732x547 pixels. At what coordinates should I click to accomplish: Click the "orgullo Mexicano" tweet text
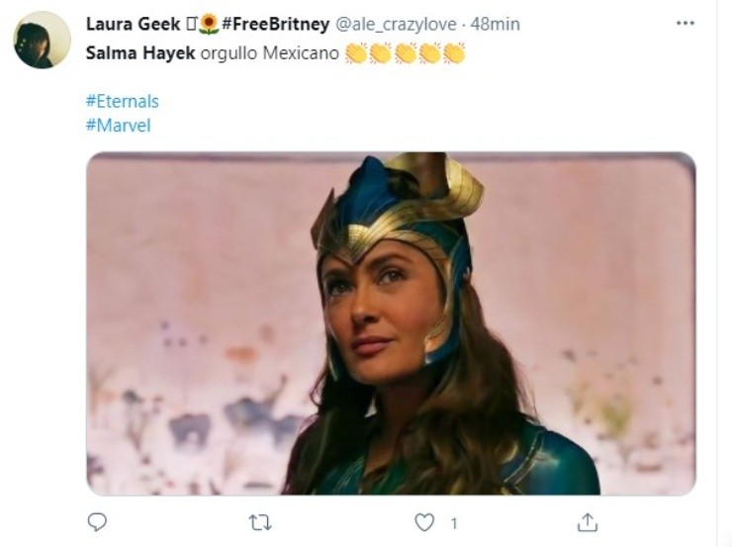(x=268, y=52)
